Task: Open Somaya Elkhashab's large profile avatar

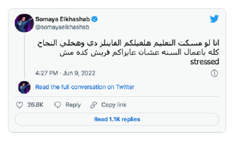Action: tap(24, 23)
